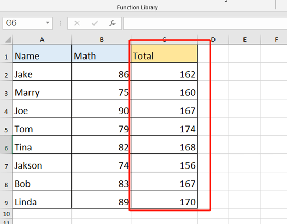Click the Cancel X icon in formula bar
This screenshot has width=287, height=224.
pyautogui.click(x=77, y=23)
